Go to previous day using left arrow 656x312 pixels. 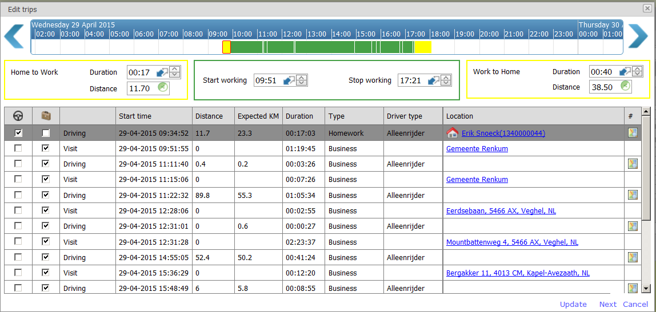[14, 37]
